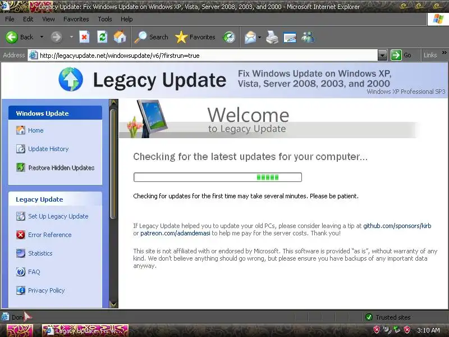Image resolution: width=449 pixels, height=337 pixels.
Task: Expand the Mail button dropdown arrow
Action: click(x=260, y=37)
